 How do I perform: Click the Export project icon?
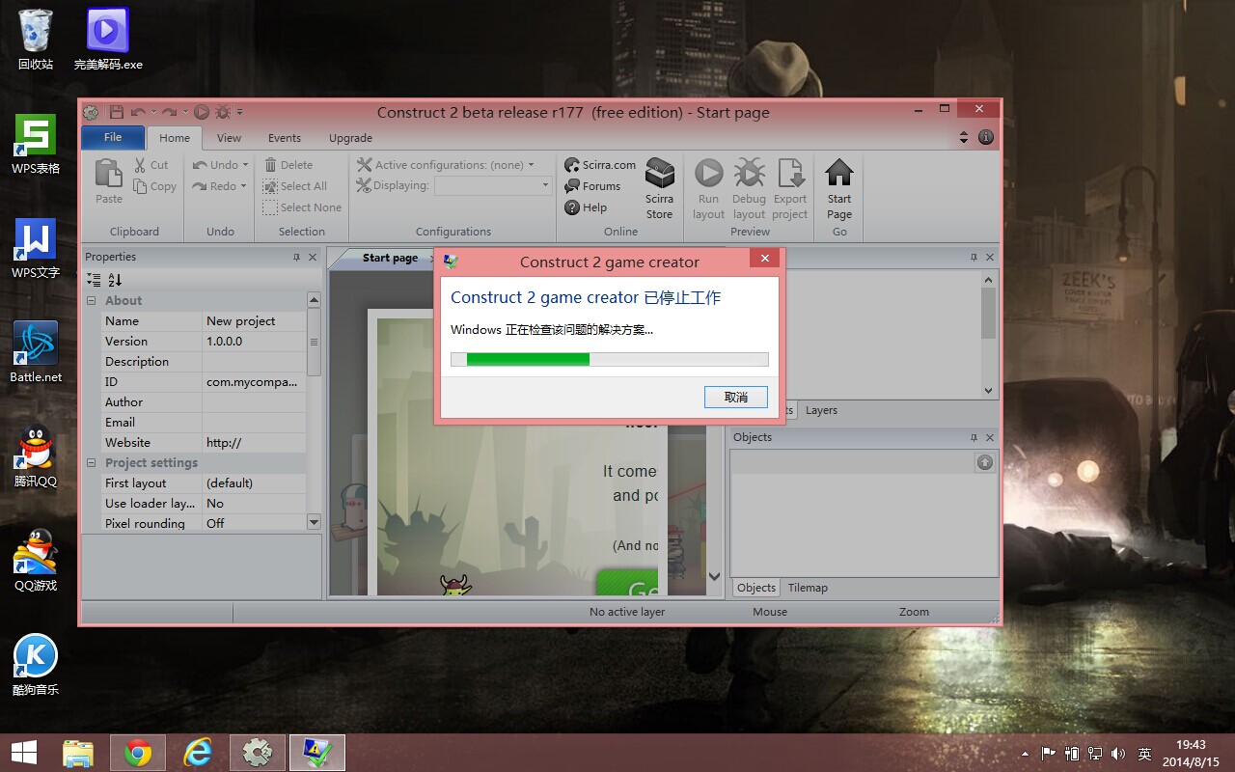tap(790, 174)
